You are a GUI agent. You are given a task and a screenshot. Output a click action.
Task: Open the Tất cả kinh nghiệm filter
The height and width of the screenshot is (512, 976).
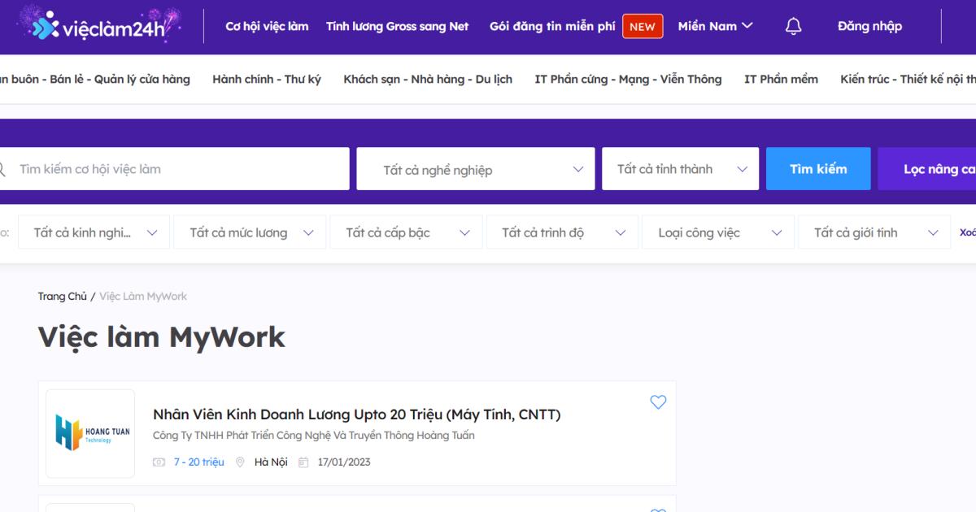(x=94, y=232)
